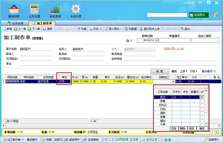Click the 打印 printer toolbar icon

click(x=91, y=29)
